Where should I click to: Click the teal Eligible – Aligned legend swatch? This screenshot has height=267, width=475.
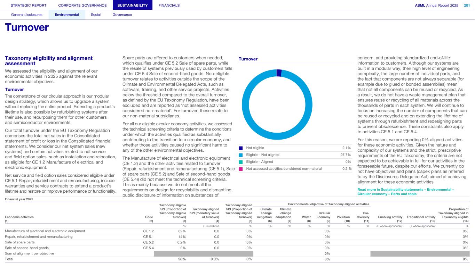click(x=241, y=162)
